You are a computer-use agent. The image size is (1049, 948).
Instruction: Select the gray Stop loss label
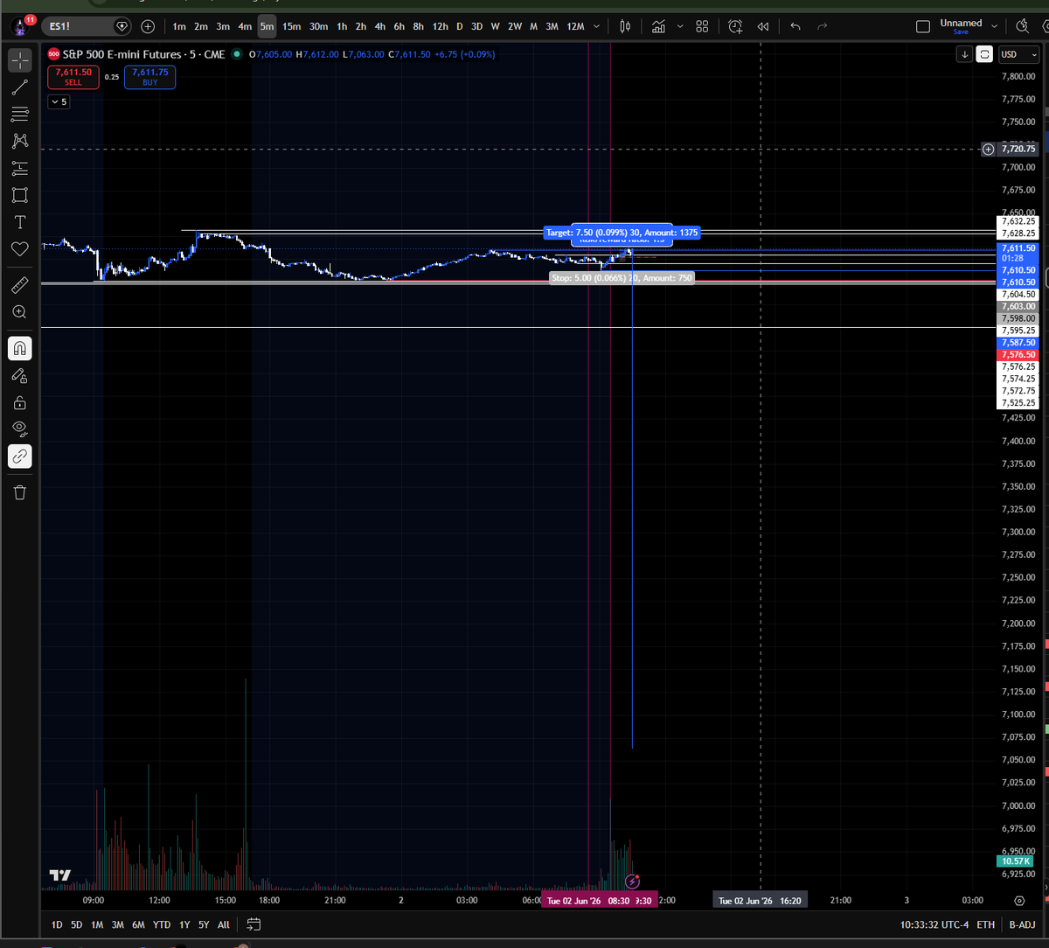tap(622, 277)
